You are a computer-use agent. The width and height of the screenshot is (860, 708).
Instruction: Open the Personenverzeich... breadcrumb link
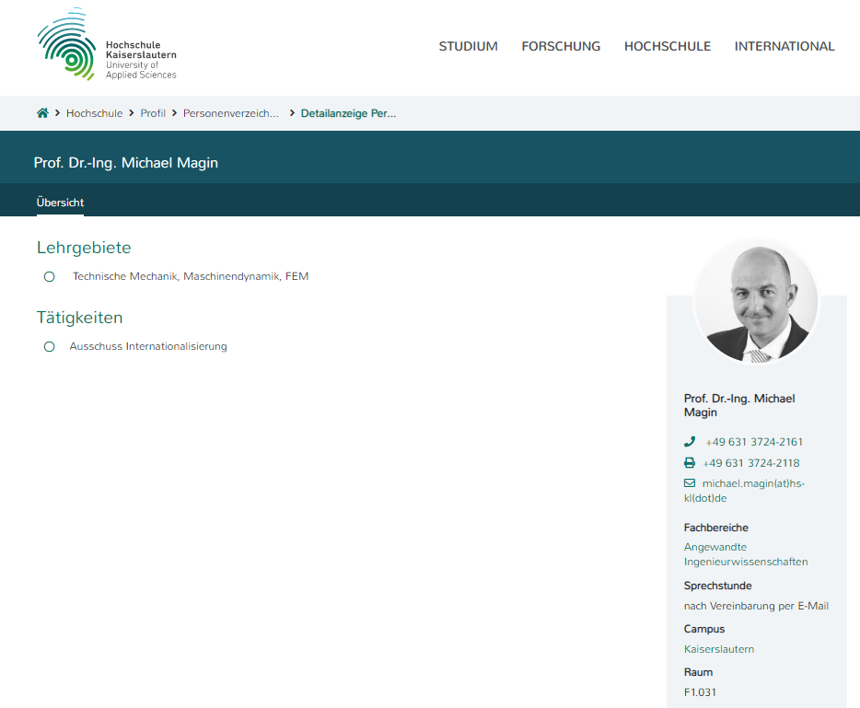230,113
